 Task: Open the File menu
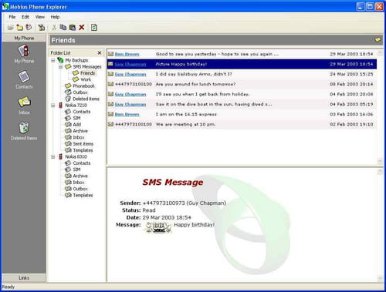tap(12, 17)
